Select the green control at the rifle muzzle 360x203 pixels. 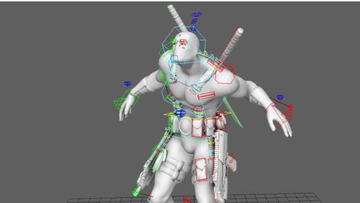[x=136, y=192]
